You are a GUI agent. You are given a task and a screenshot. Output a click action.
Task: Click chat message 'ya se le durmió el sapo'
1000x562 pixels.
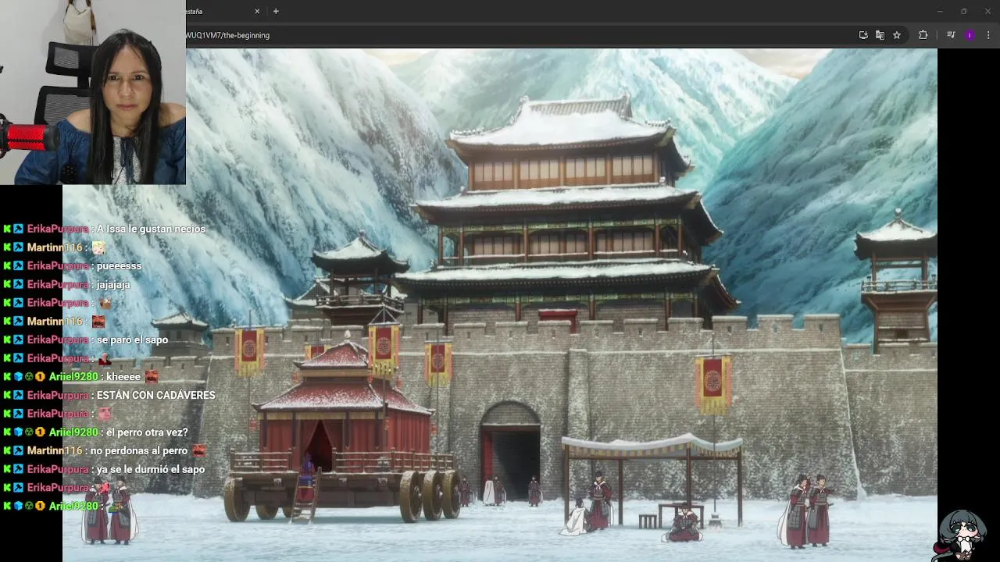150,469
